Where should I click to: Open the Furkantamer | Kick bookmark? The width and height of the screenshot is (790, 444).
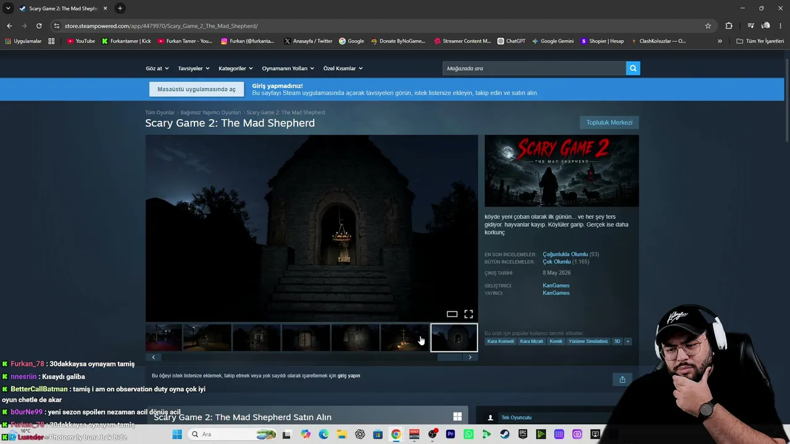click(x=127, y=41)
